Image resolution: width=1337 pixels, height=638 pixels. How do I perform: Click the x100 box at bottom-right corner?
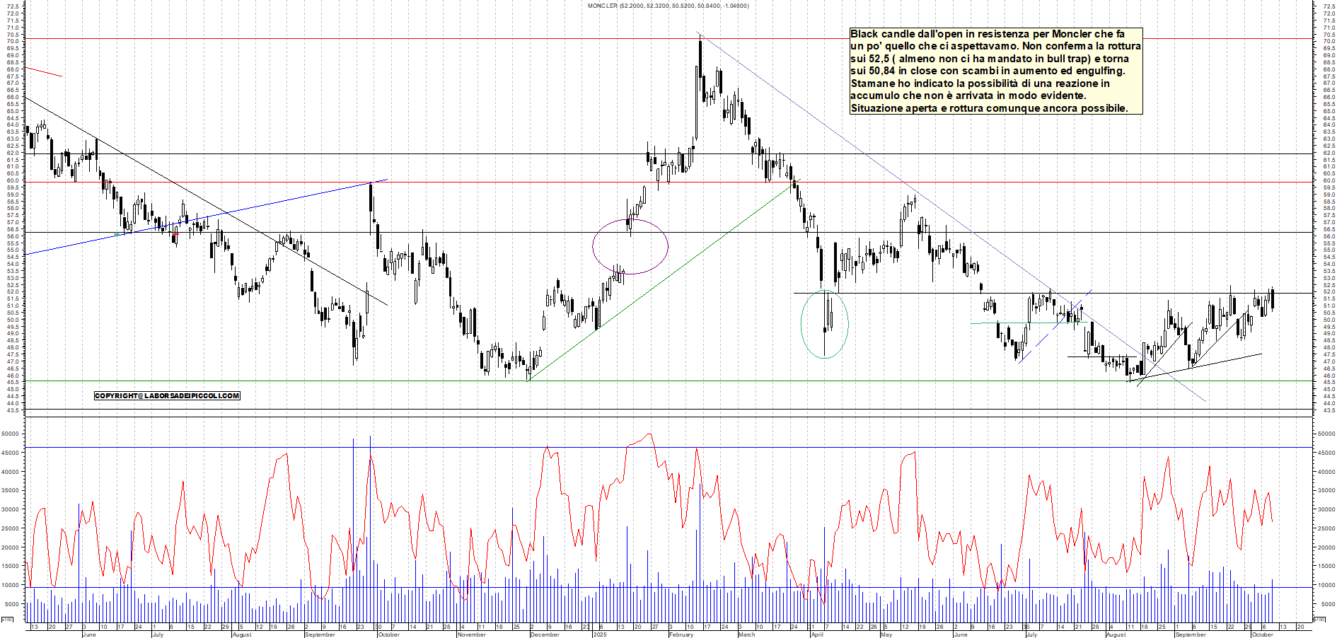click(1319, 620)
